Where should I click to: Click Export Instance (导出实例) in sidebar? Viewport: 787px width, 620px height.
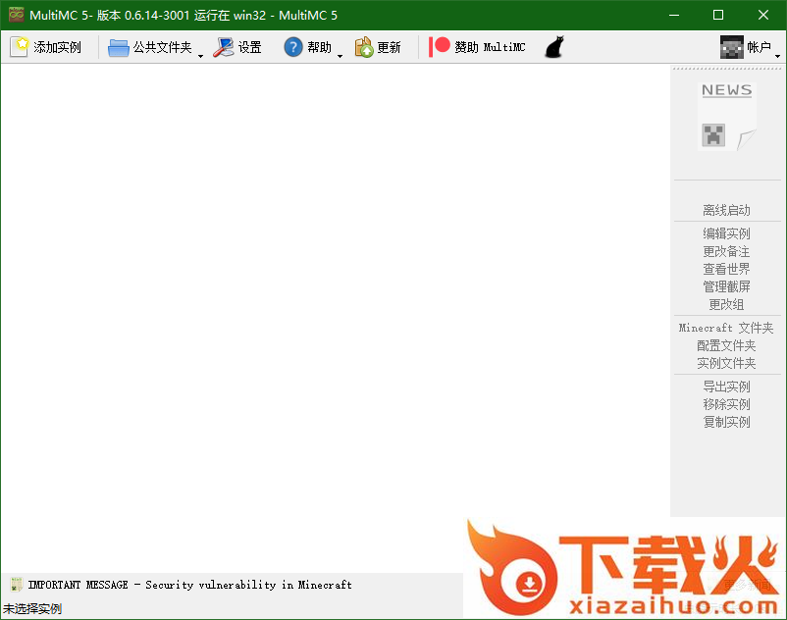[x=726, y=387]
